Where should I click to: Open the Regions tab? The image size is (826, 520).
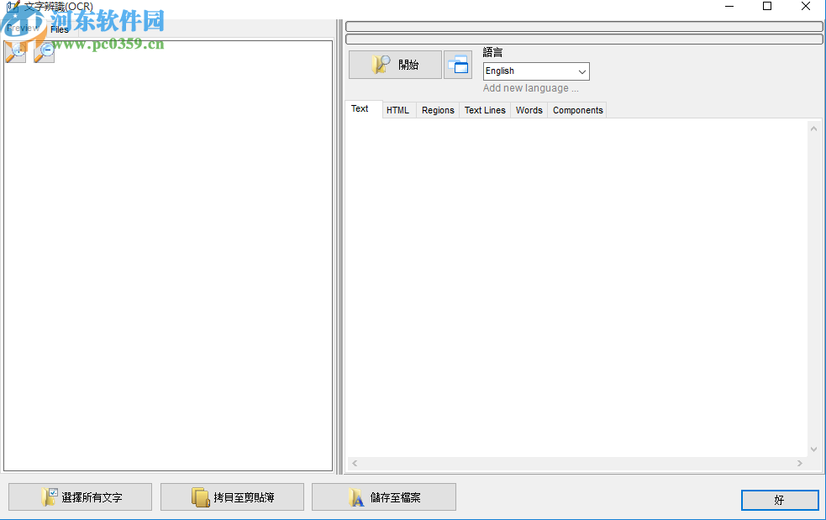(x=437, y=110)
